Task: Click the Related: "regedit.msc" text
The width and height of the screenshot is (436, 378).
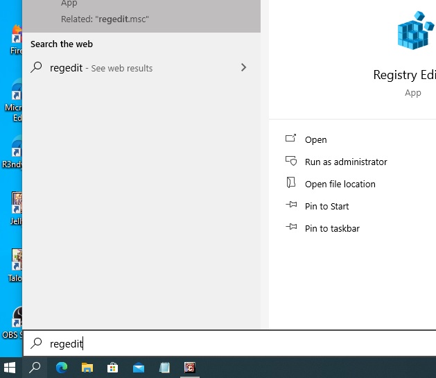Action: coord(105,19)
